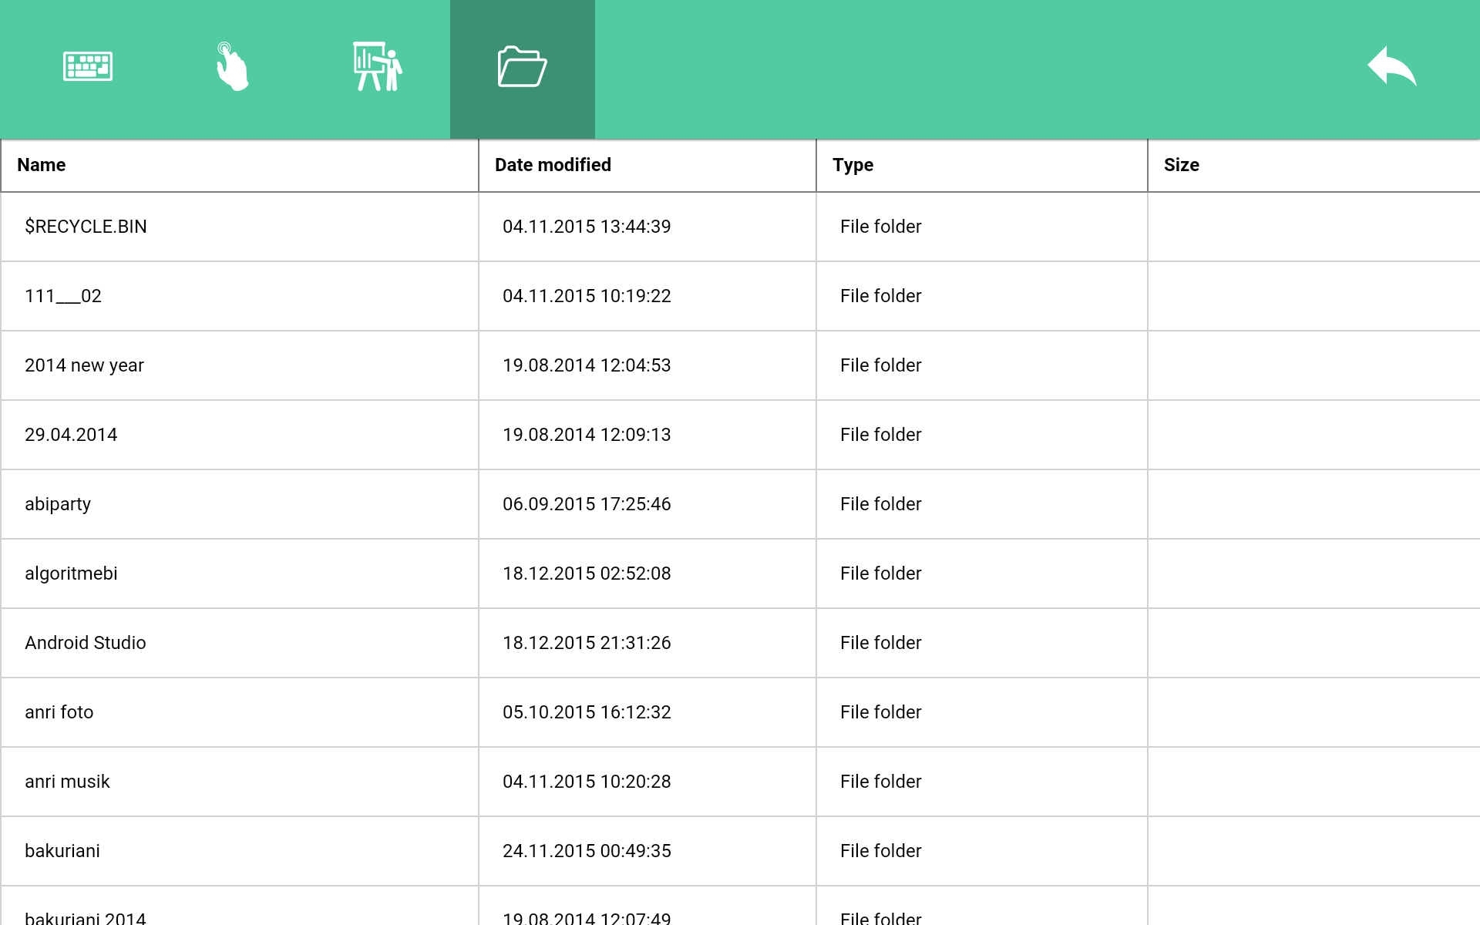
Task: Click the back arrow icon
Action: tap(1391, 67)
